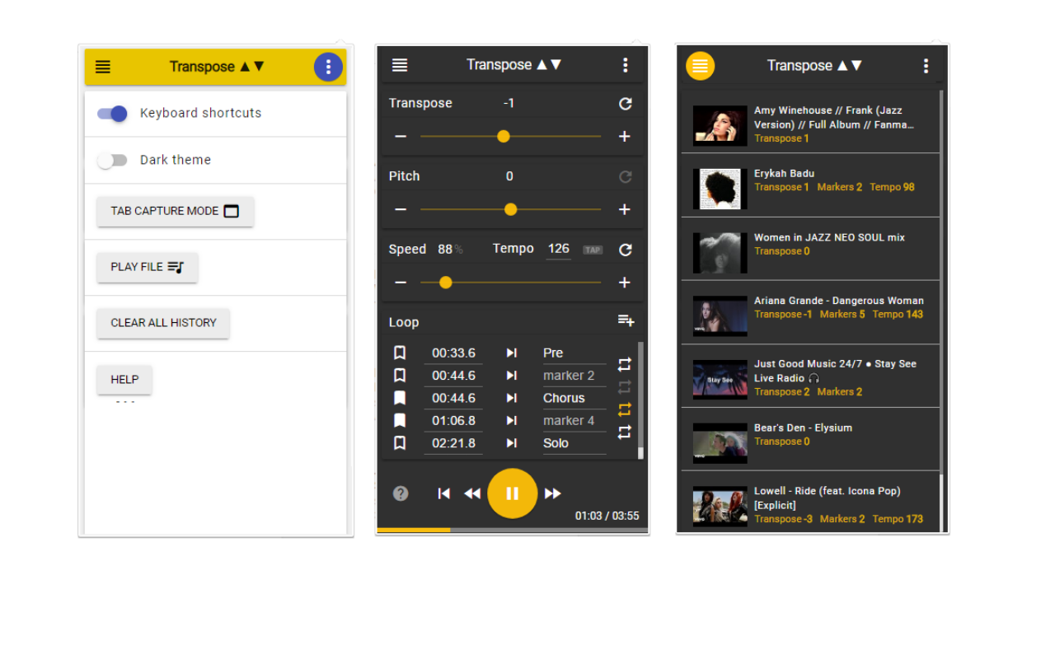Jump to the Solo marker at 02:21.8
Image resolution: width=1055 pixels, height=659 pixels.
511,443
